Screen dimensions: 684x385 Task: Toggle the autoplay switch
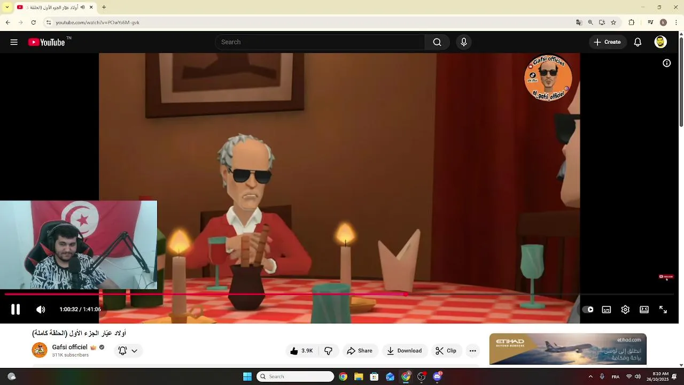588,309
